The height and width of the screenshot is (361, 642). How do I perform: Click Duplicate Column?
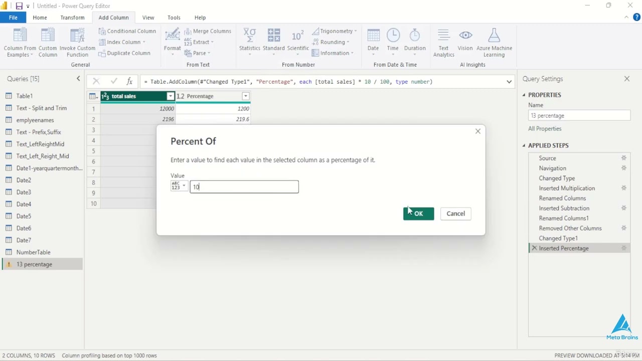(x=124, y=53)
